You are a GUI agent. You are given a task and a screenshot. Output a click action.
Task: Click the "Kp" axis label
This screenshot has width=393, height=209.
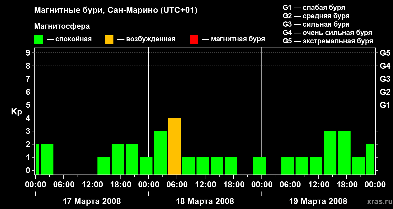click(17, 112)
